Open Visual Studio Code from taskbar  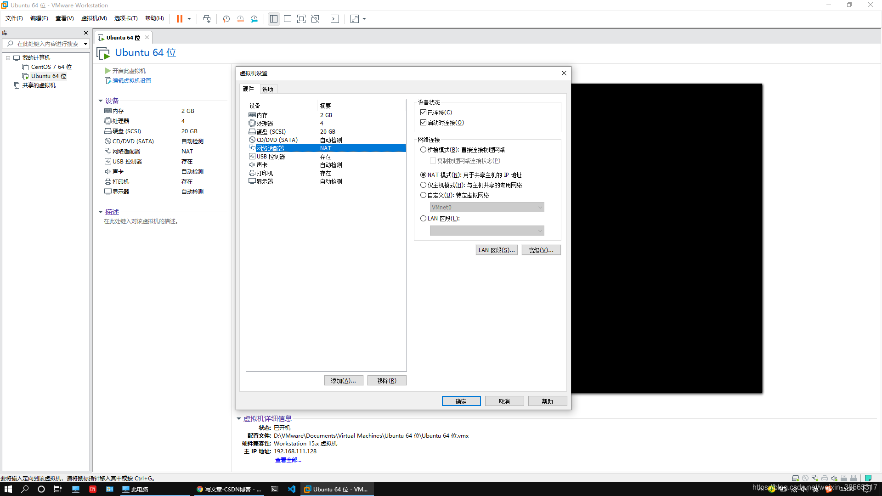[292, 489]
